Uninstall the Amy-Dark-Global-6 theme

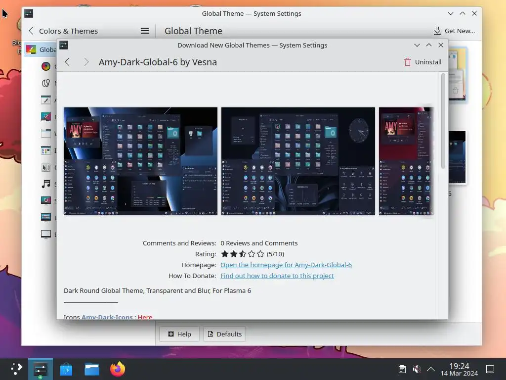[423, 62]
